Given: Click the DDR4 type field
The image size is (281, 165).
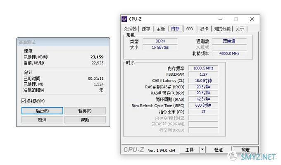Looking at the screenshot, I should tap(160, 41).
